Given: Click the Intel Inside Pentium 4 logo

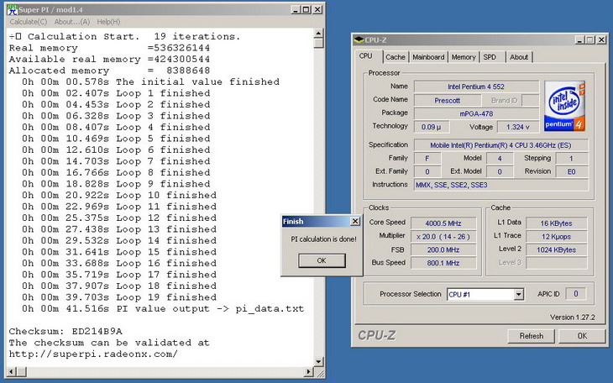Looking at the screenshot, I should [564, 106].
